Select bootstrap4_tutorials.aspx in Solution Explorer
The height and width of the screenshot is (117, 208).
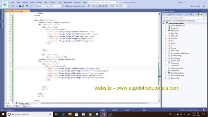tap(180, 53)
